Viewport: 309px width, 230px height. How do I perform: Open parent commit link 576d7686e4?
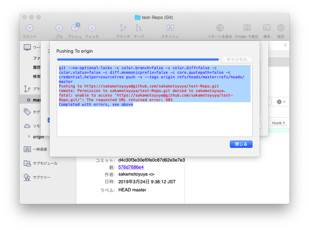tap(131, 167)
